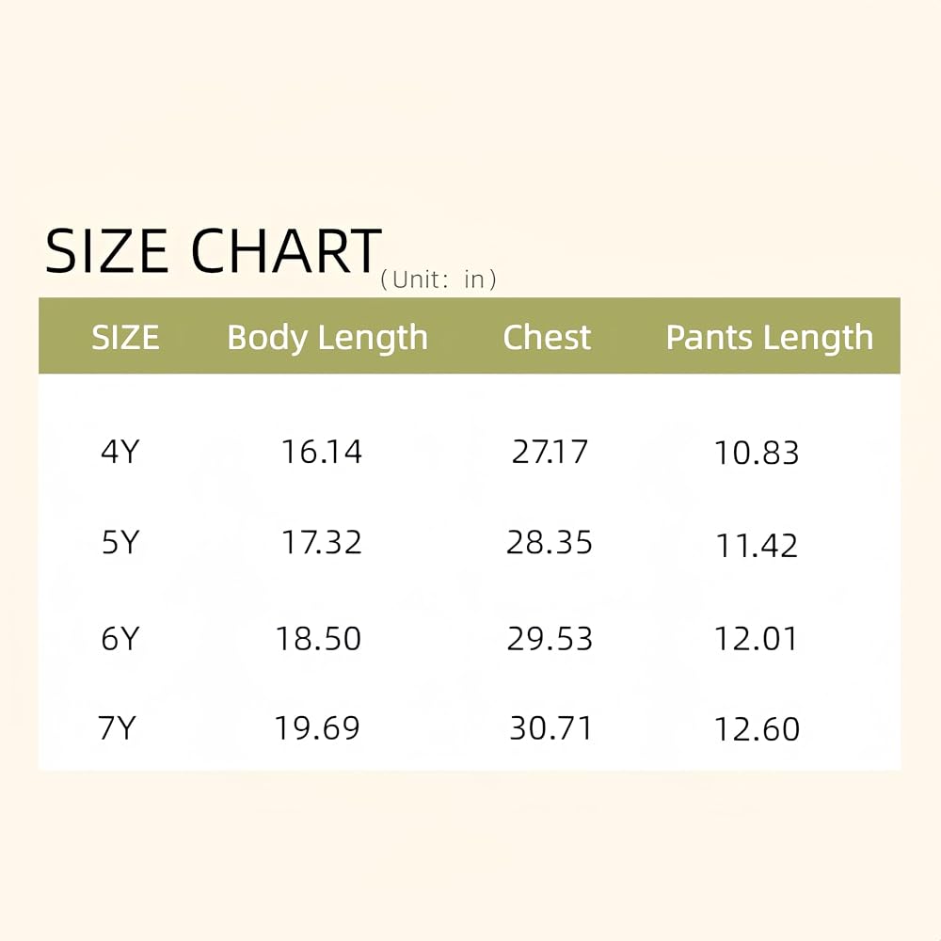941x941 pixels.
Task: Click the 30.71 chest value
Action: click(x=550, y=728)
